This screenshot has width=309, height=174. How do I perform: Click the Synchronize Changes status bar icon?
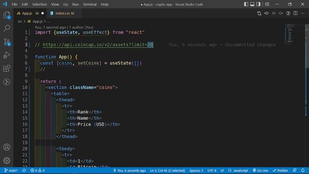coord(24,171)
